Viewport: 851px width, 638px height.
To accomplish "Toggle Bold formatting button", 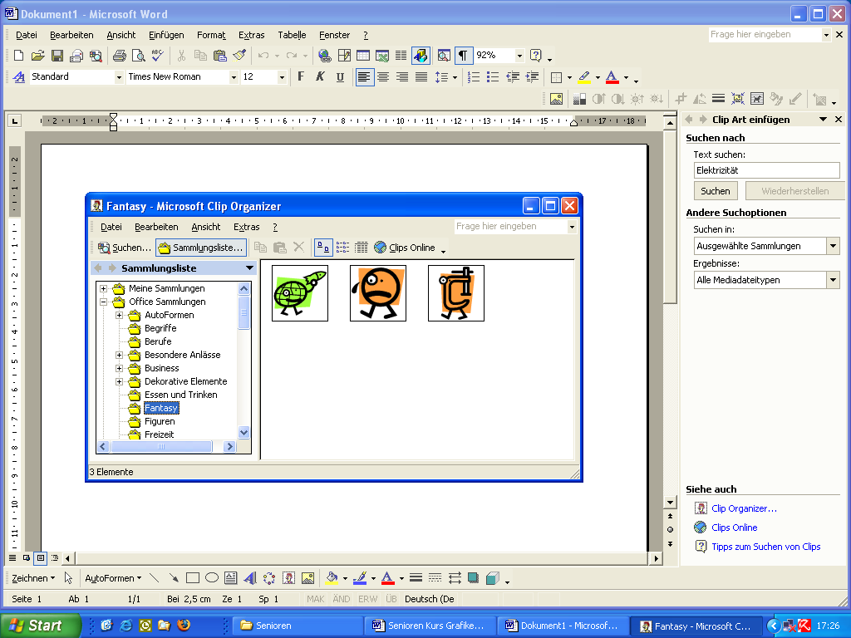I will (301, 77).
